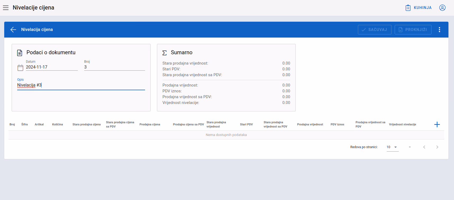Click the Opis description input field
The width and height of the screenshot is (454, 200).
(81, 85)
